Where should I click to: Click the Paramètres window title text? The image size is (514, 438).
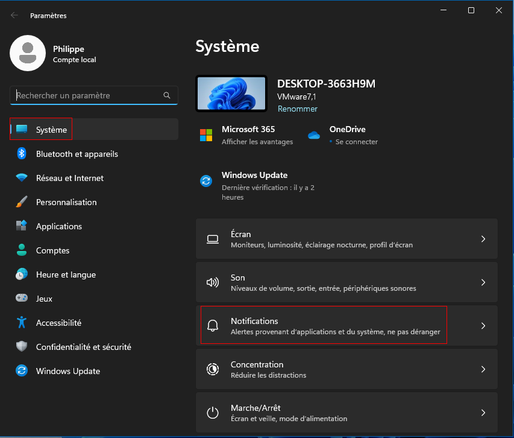tap(48, 16)
